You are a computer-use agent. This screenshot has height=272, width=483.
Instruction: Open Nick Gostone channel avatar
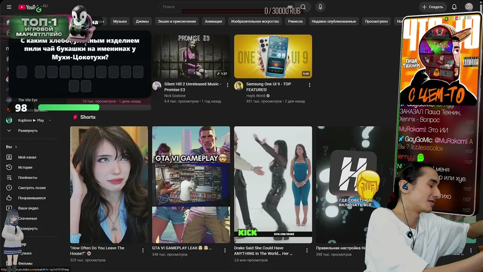coord(157,86)
